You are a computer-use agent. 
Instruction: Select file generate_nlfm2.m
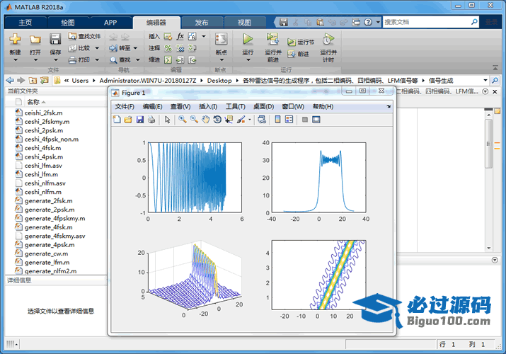[x=50, y=271]
